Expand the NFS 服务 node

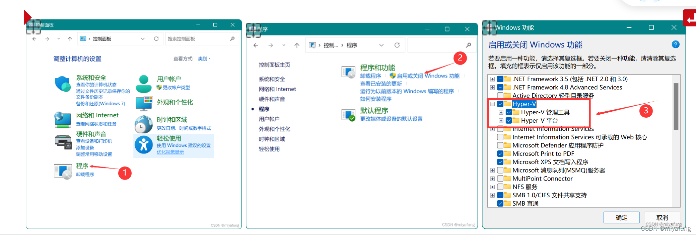pyautogui.click(x=492, y=187)
